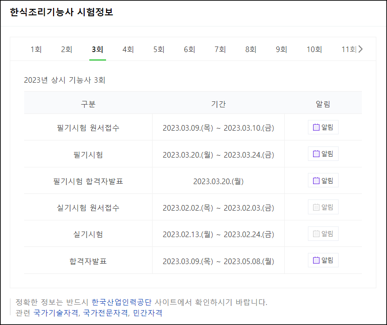Switch to the 1회 tab
The image size is (387, 325).
click(36, 49)
